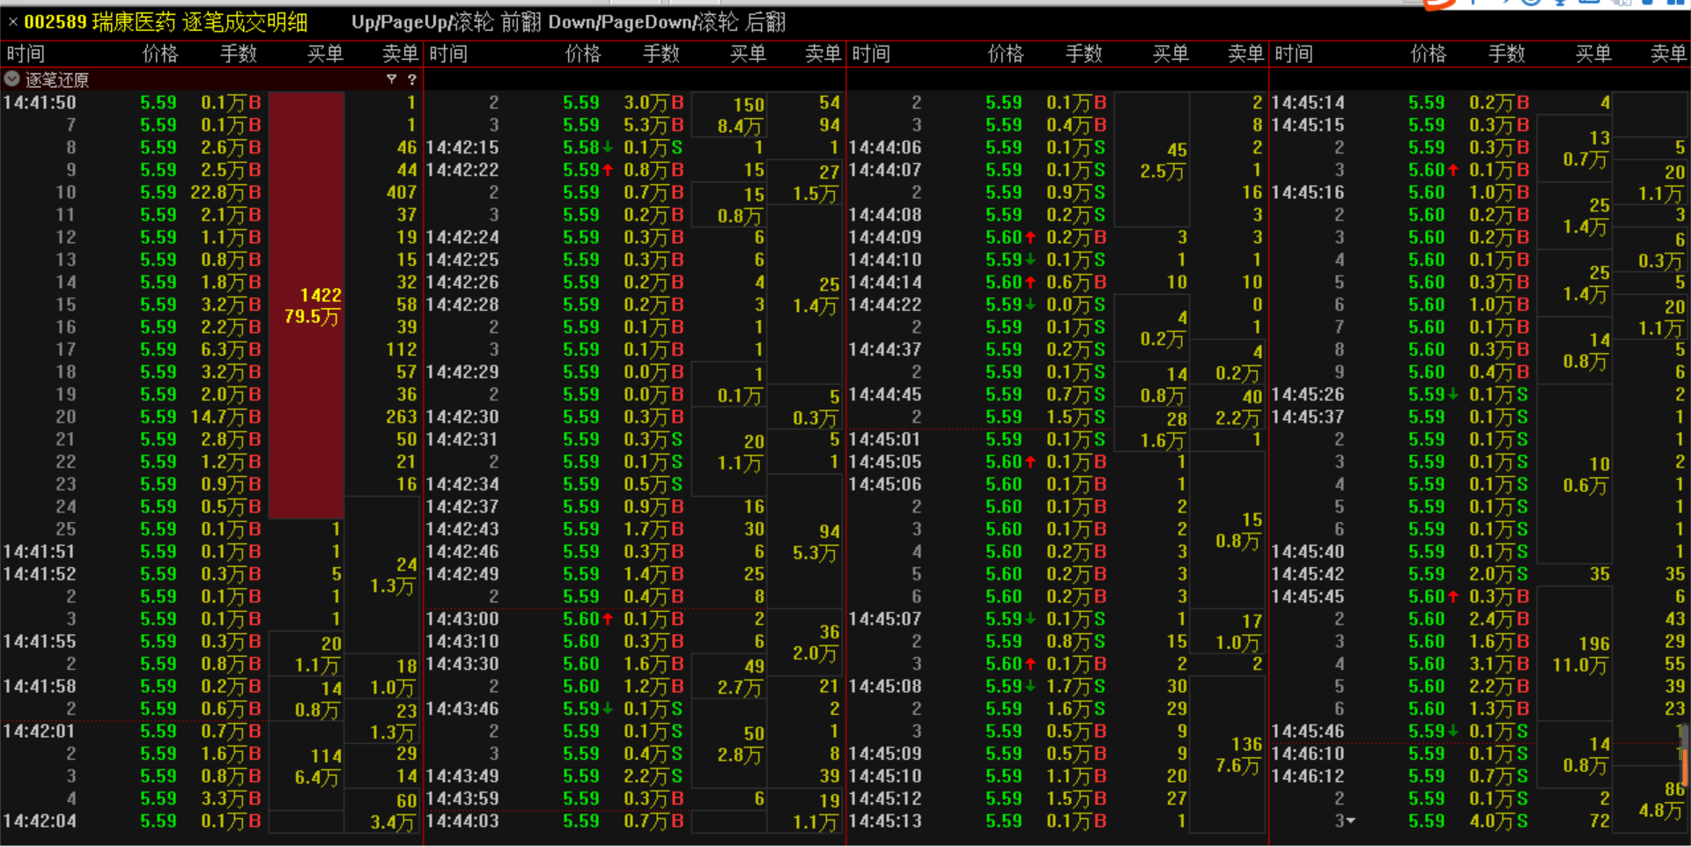Click the red up arrow at 14:43:00
Image resolution: width=1691 pixels, height=847 pixels.
click(608, 619)
